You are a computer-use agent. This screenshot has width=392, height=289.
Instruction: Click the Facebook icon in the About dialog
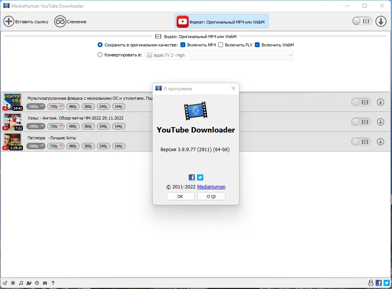(191, 177)
